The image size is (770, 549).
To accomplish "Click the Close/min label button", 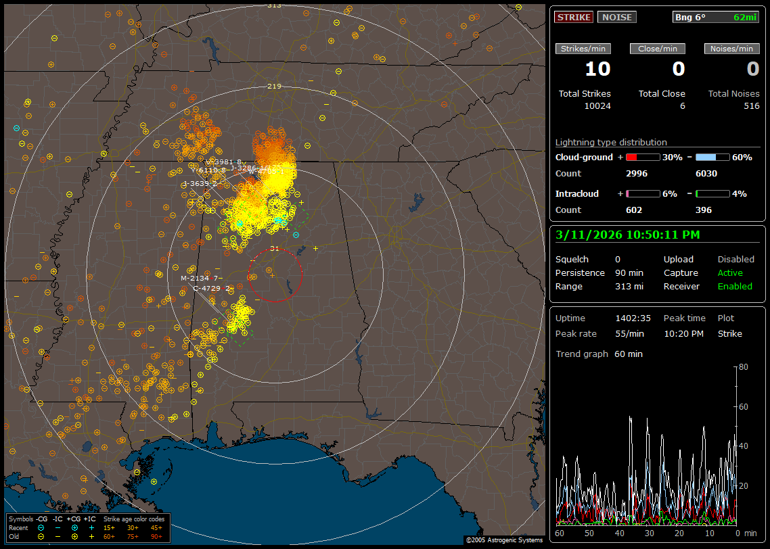I will click(658, 49).
